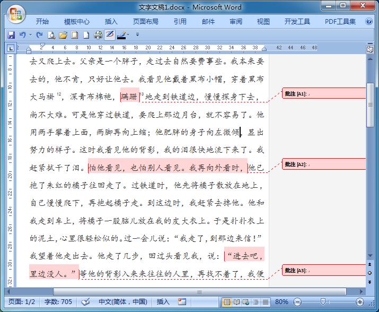Image resolution: width=379 pixels, height=312 pixels.
Task: Switch to Full Screen Reading view
Action: (236, 302)
